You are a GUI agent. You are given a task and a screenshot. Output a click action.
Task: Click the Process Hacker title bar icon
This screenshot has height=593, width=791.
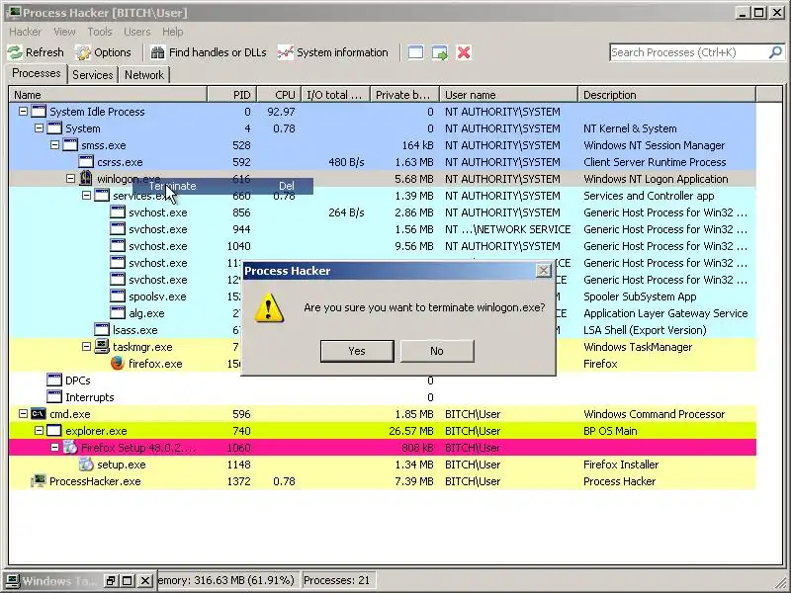(14, 12)
